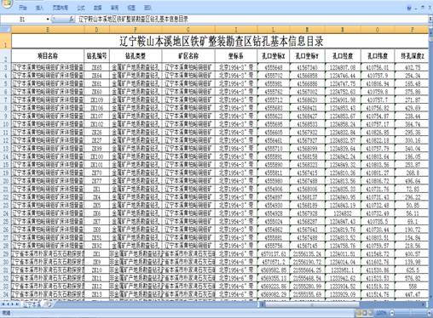Click the 100% zoom level indicator

[x=381, y=313]
